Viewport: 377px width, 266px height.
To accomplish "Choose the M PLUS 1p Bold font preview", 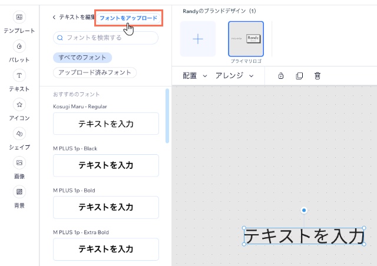I will click(x=106, y=207).
